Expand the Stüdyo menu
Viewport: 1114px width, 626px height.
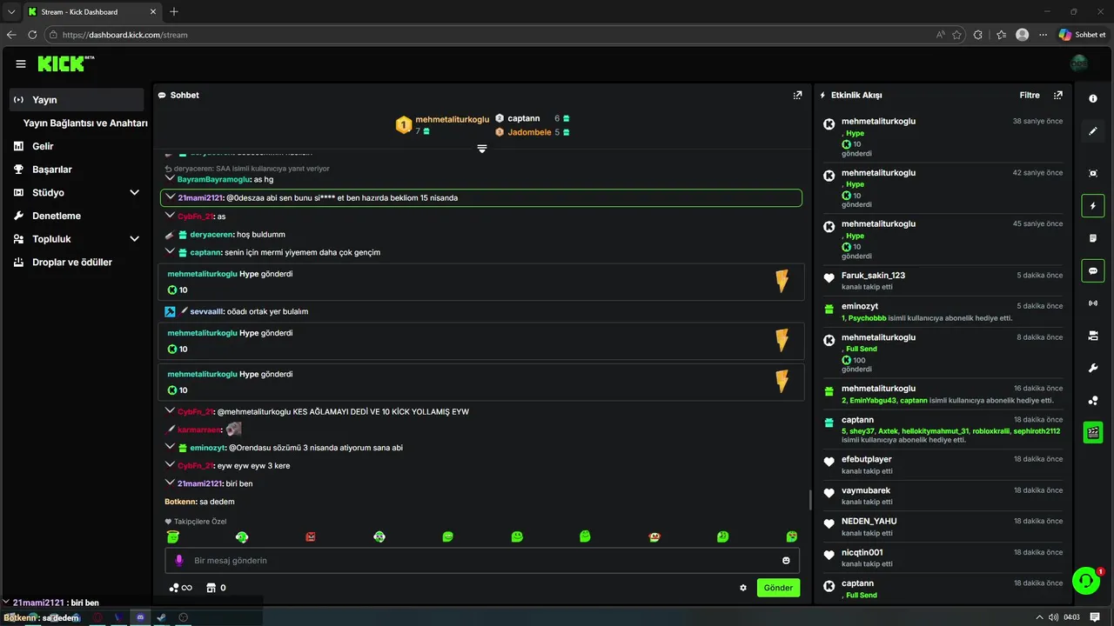135,192
